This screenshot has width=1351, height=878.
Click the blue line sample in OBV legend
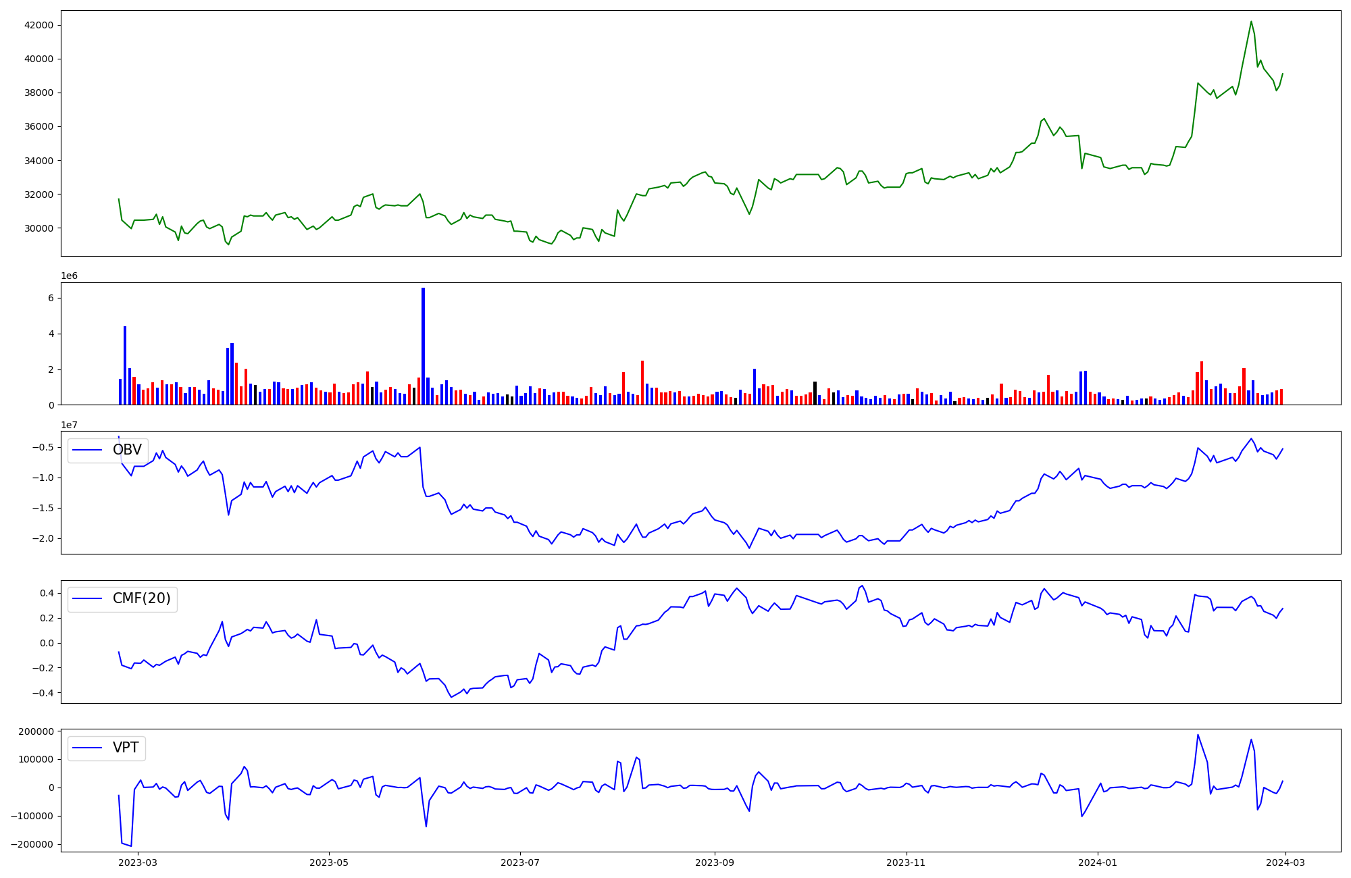(x=87, y=450)
